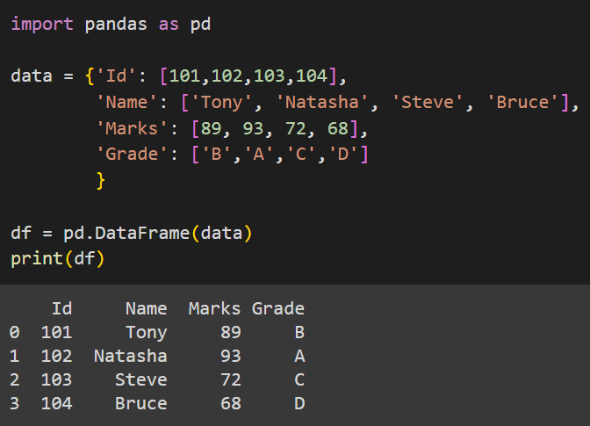Click the pd alias after as

pos(200,25)
